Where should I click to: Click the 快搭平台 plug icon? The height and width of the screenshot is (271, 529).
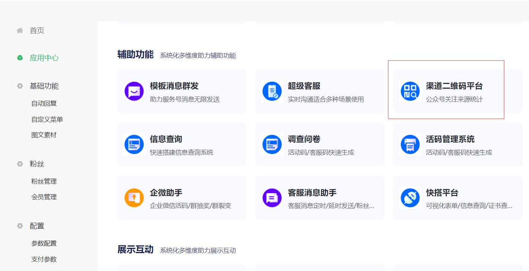tap(410, 197)
